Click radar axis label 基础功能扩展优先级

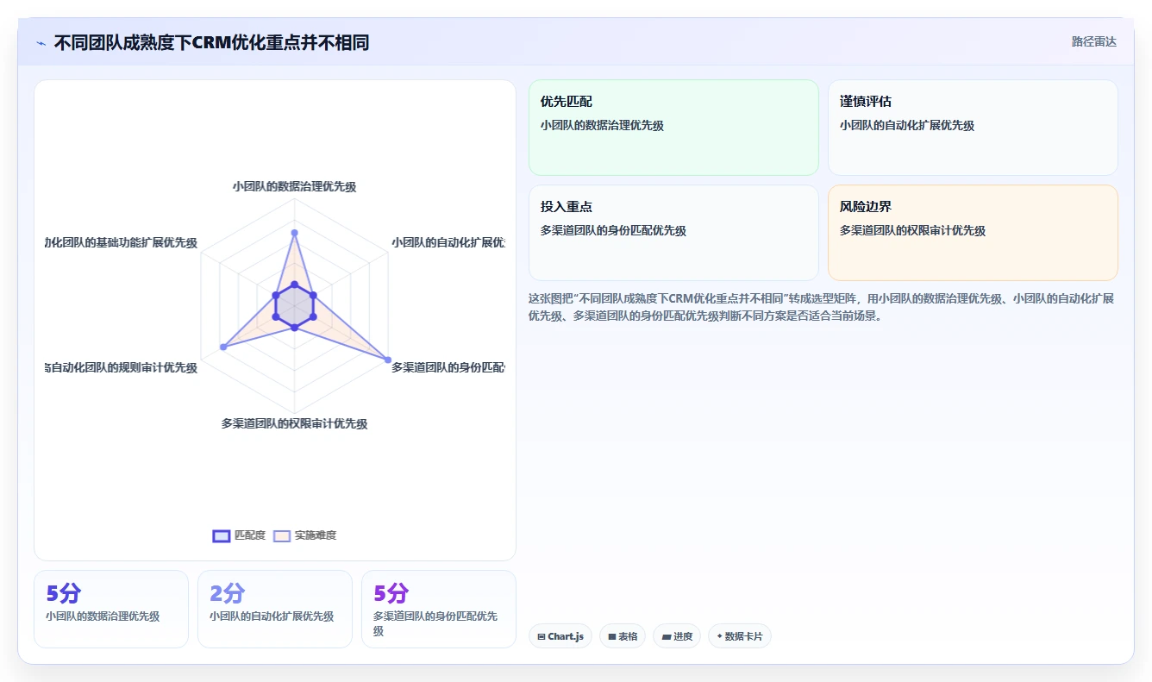pyautogui.click(x=121, y=242)
